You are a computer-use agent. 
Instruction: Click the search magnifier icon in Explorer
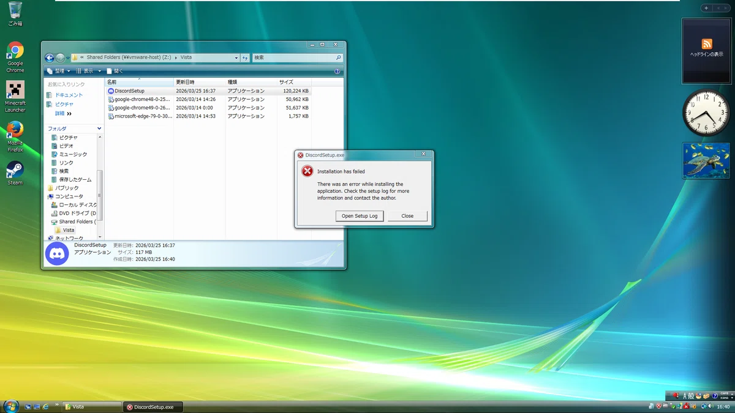[339, 58]
